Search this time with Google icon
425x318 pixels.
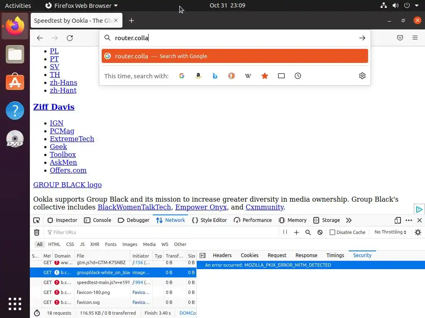coord(182,76)
